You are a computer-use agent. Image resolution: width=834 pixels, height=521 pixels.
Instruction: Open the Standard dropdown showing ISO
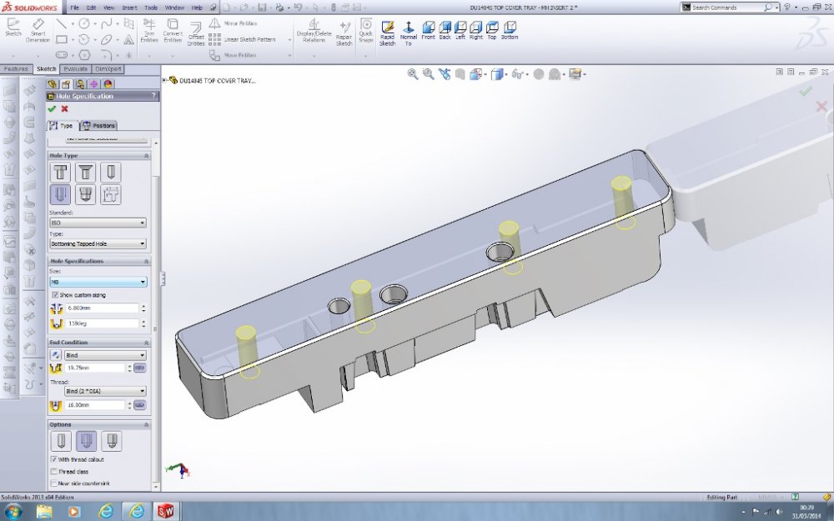98,223
